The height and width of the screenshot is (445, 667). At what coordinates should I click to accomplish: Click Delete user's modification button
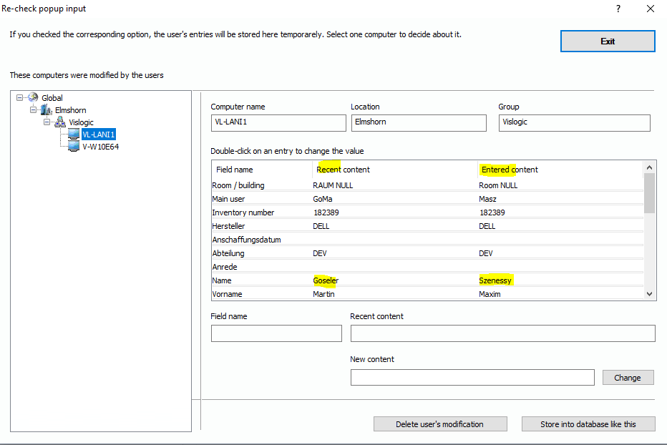[439, 424]
